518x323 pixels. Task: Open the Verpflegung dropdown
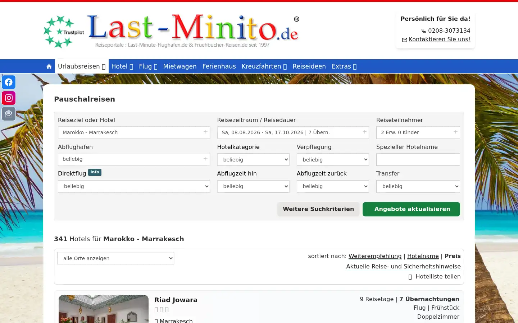tap(333, 160)
